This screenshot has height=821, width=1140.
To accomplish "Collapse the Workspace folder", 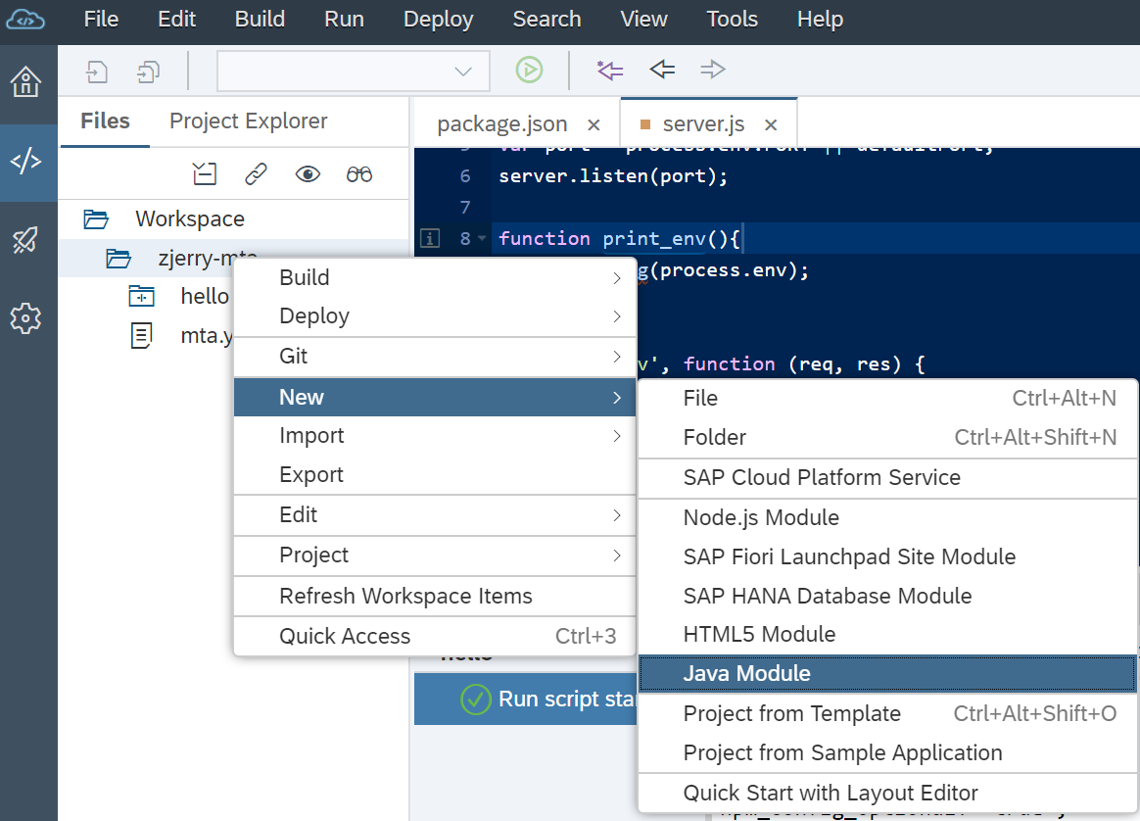I will 96,218.
